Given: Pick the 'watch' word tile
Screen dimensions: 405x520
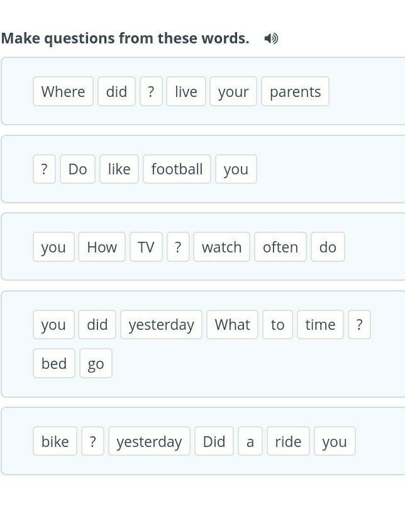Looking at the screenshot, I should click(221, 247).
